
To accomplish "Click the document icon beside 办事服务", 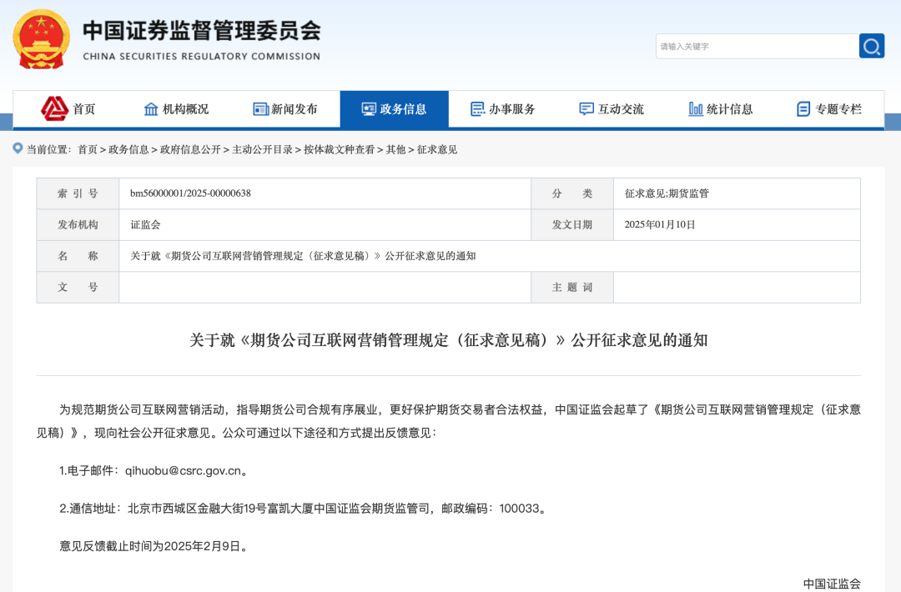I will tap(478, 109).
